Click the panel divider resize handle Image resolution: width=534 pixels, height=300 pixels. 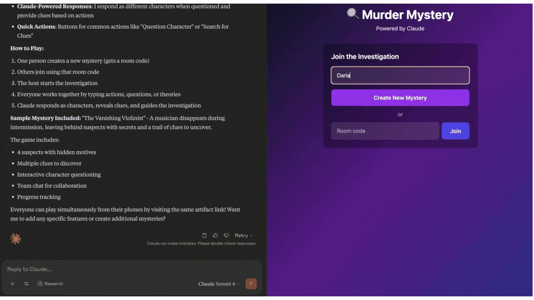[267, 142]
